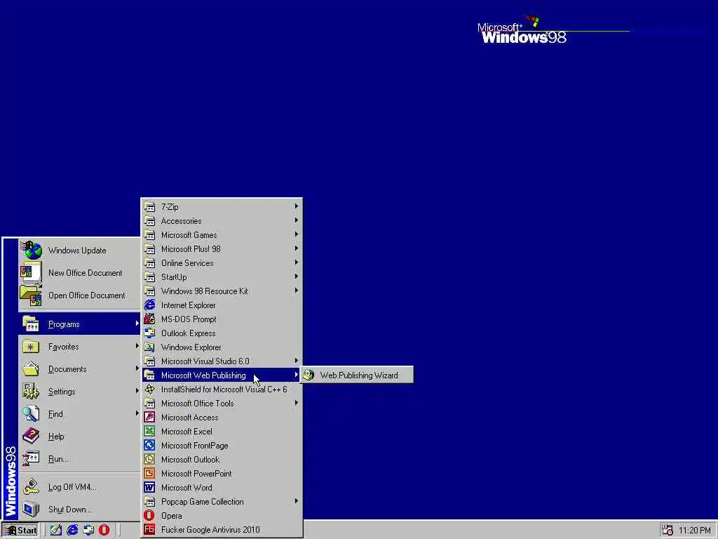Choose the Favorites menu label
Viewport: 718px width, 539px height.
coord(63,347)
